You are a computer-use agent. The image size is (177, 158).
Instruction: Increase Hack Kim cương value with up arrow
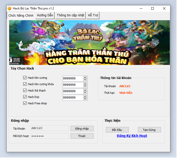(x=85, y=77)
